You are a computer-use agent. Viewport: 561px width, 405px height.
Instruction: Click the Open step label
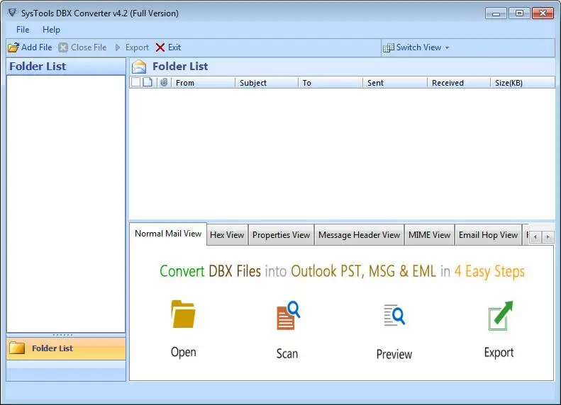184,352
